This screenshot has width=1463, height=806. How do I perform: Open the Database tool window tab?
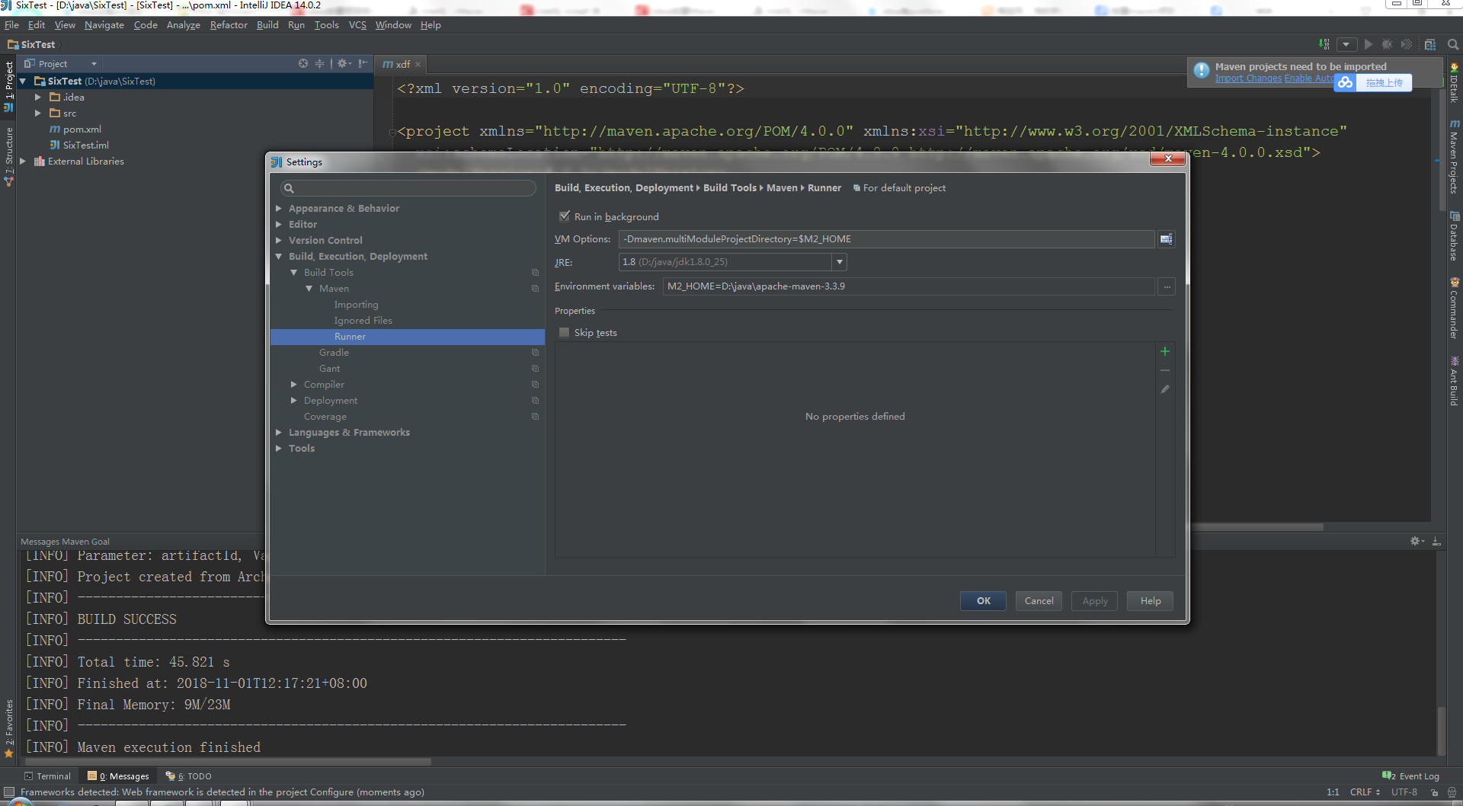click(1455, 236)
